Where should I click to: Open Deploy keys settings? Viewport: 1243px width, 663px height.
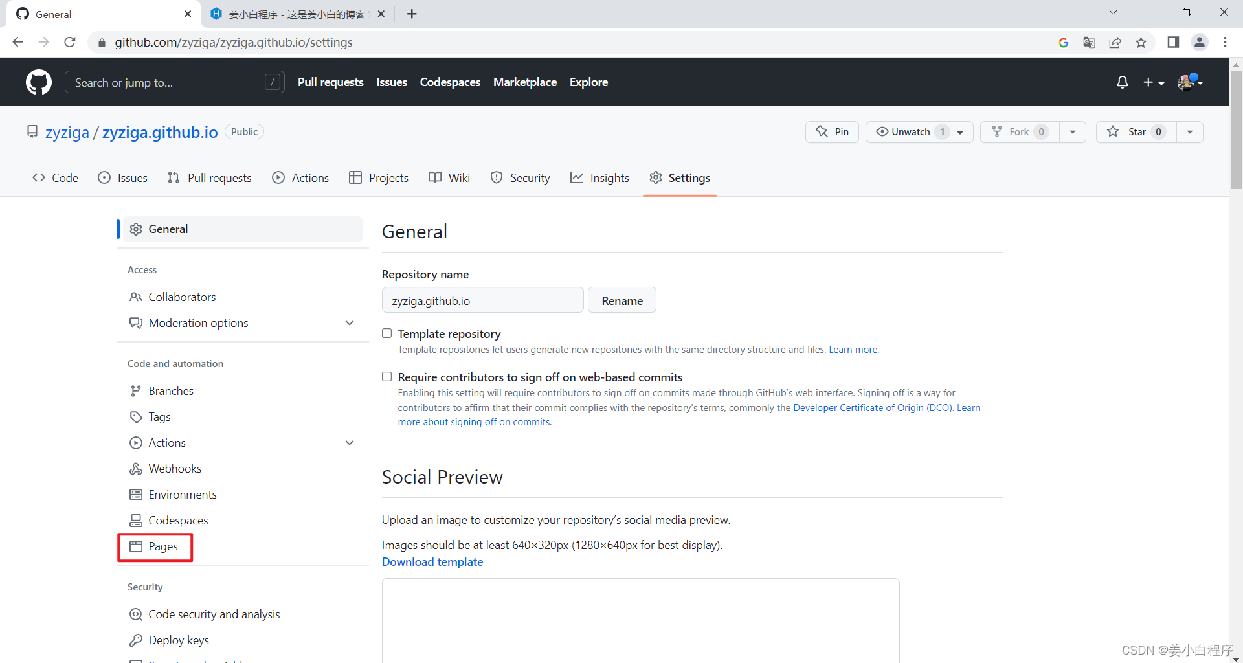click(x=178, y=640)
